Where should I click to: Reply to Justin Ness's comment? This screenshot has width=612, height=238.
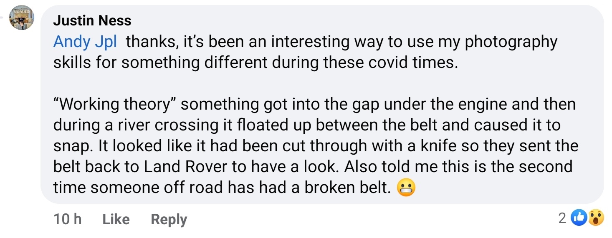pyautogui.click(x=169, y=219)
